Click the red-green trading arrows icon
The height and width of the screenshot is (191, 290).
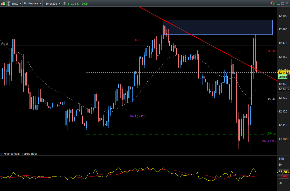[x=273, y=3]
